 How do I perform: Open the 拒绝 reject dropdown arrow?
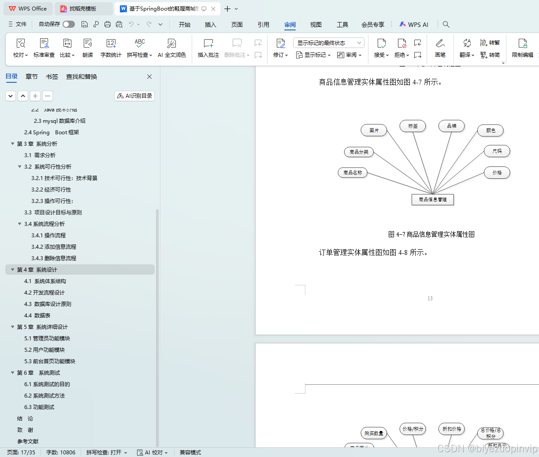(x=408, y=54)
